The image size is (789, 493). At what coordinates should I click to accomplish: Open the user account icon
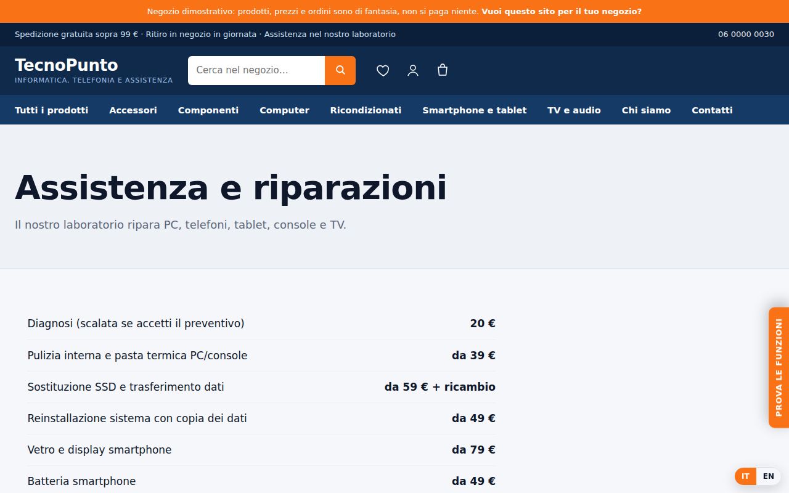(x=413, y=70)
